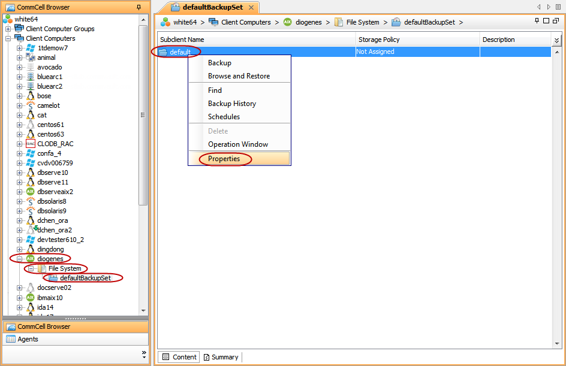The width and height of the screenshot is (566, 366).
Task: Click the defaultBackupSet icon in breadcrumb
Action: pos(396,22)
